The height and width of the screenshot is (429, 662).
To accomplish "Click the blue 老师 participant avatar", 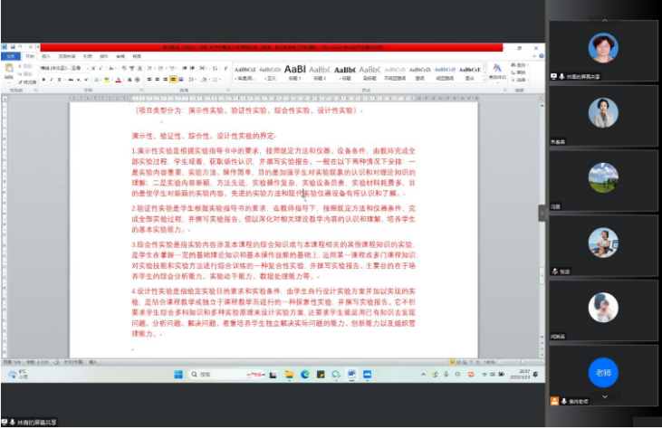I will point(604,372).
